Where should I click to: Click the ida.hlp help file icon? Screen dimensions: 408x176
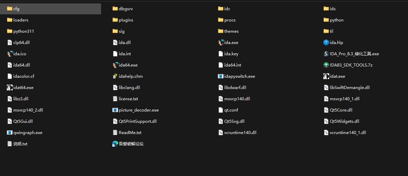[326, 42]
